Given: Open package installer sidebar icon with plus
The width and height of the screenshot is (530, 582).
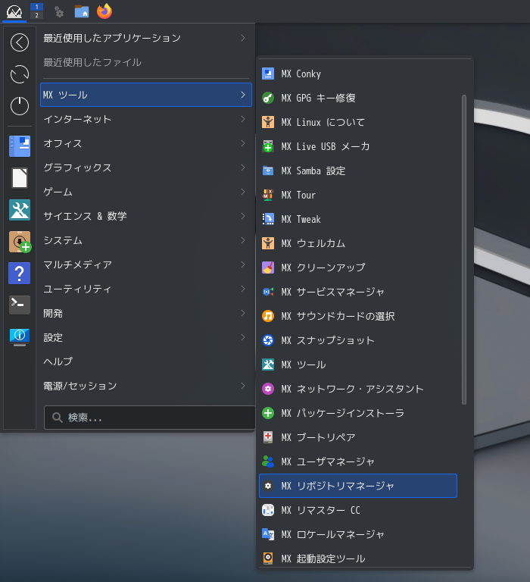Looking at the screenshot, I should pos(20,242).
